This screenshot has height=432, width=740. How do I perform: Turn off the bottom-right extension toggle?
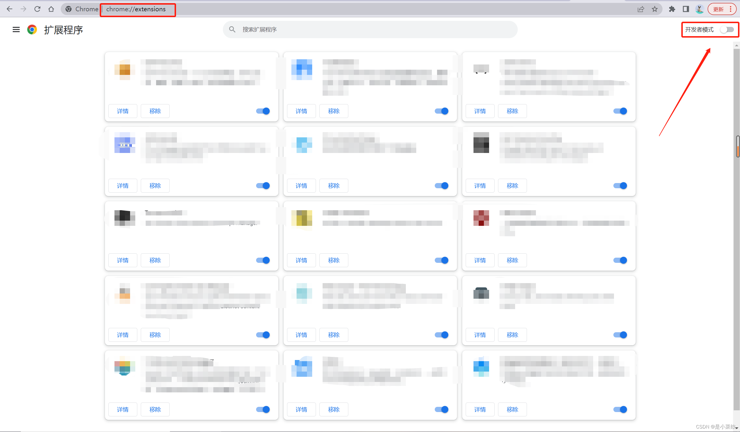[x=620, y=409]
